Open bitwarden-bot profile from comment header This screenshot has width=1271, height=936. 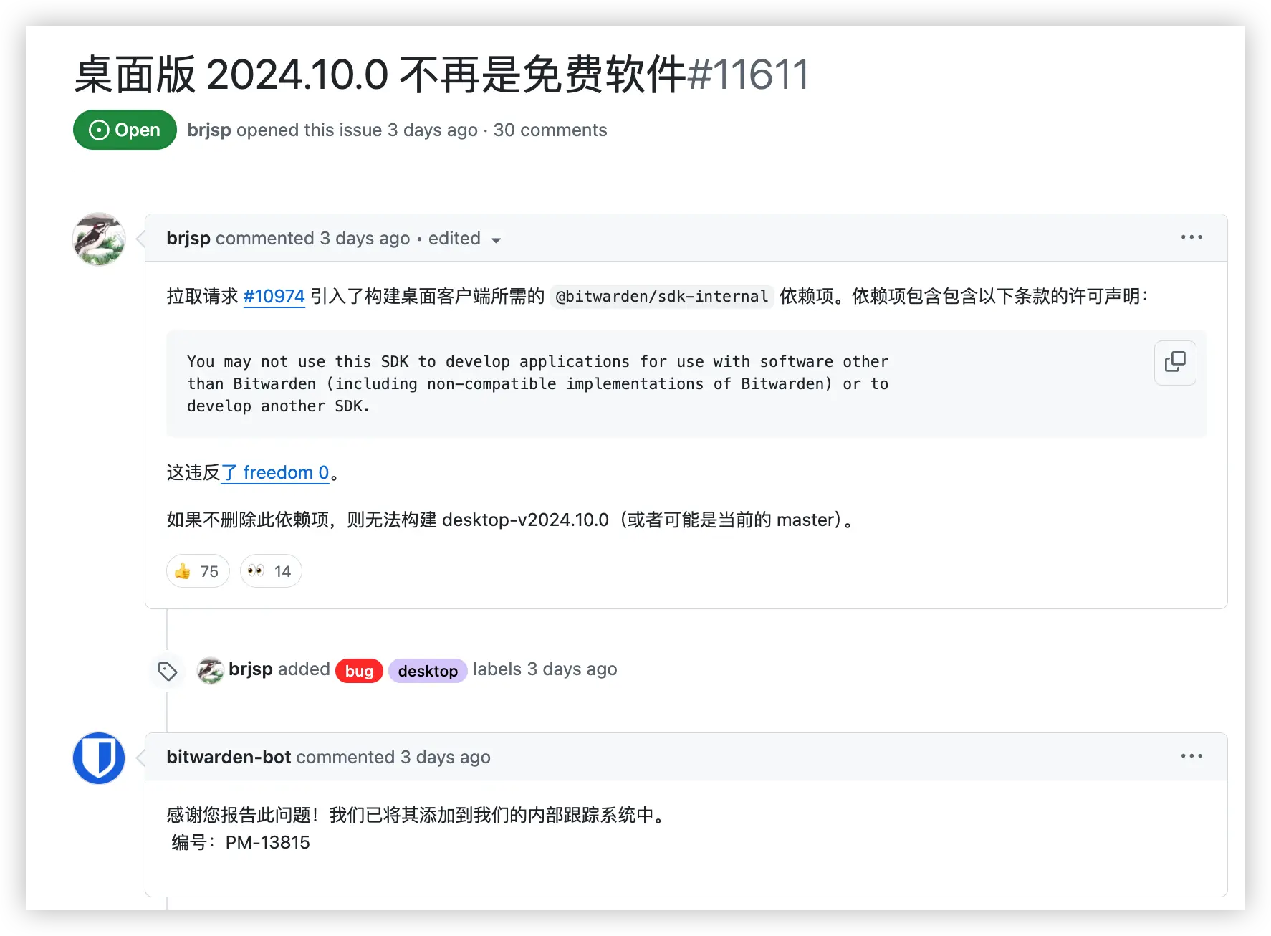point(229,757)
